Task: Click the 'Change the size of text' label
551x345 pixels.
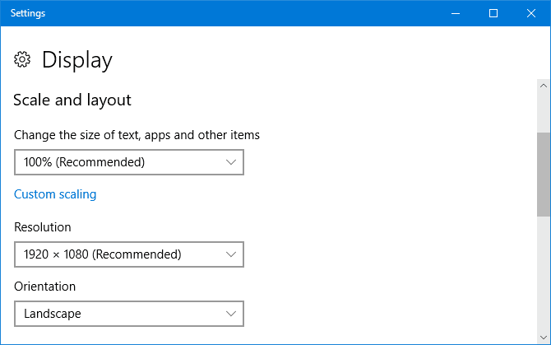Action: (x=137, y=134)
